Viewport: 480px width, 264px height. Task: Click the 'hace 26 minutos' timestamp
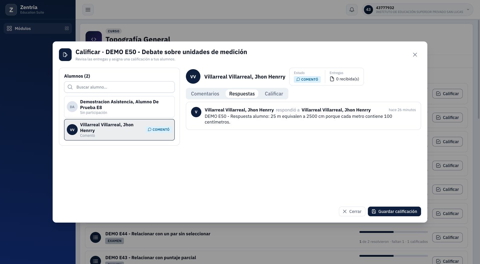(x=402, y=110)
